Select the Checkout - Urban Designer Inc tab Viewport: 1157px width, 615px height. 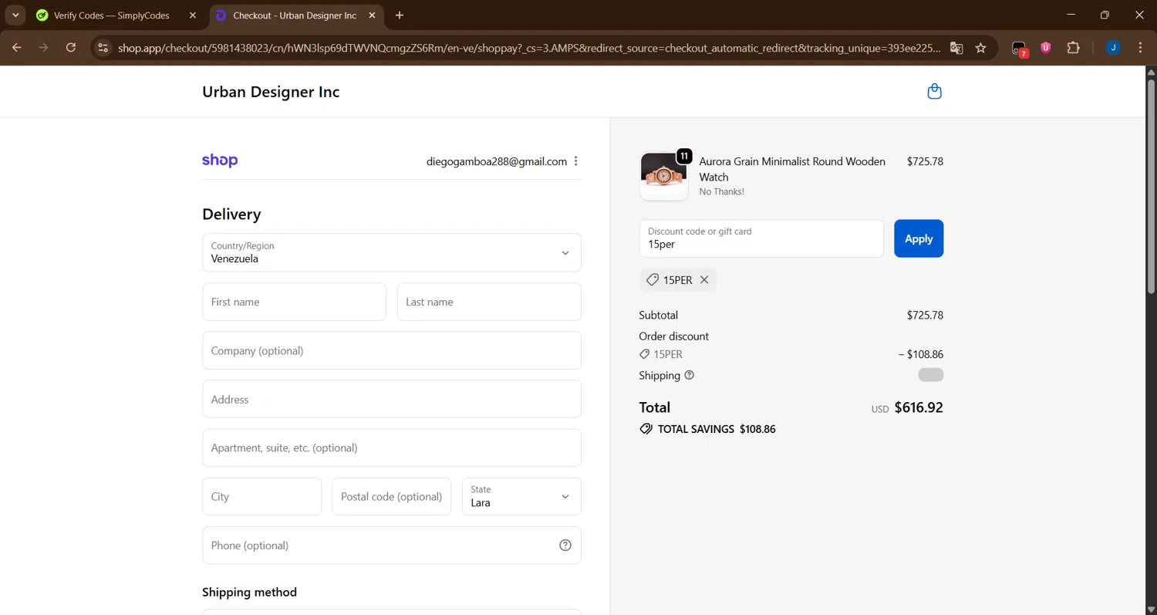(296, 15)
